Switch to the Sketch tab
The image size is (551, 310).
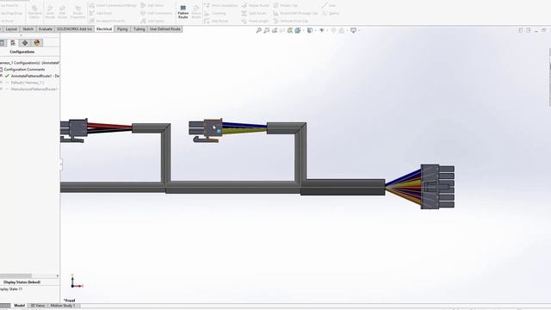[x=28, y=29]
